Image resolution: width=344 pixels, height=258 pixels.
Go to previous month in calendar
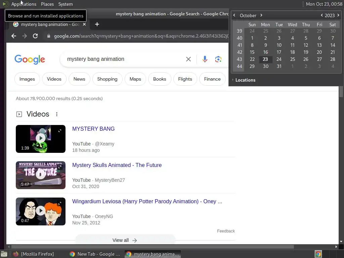click(234, 15)
